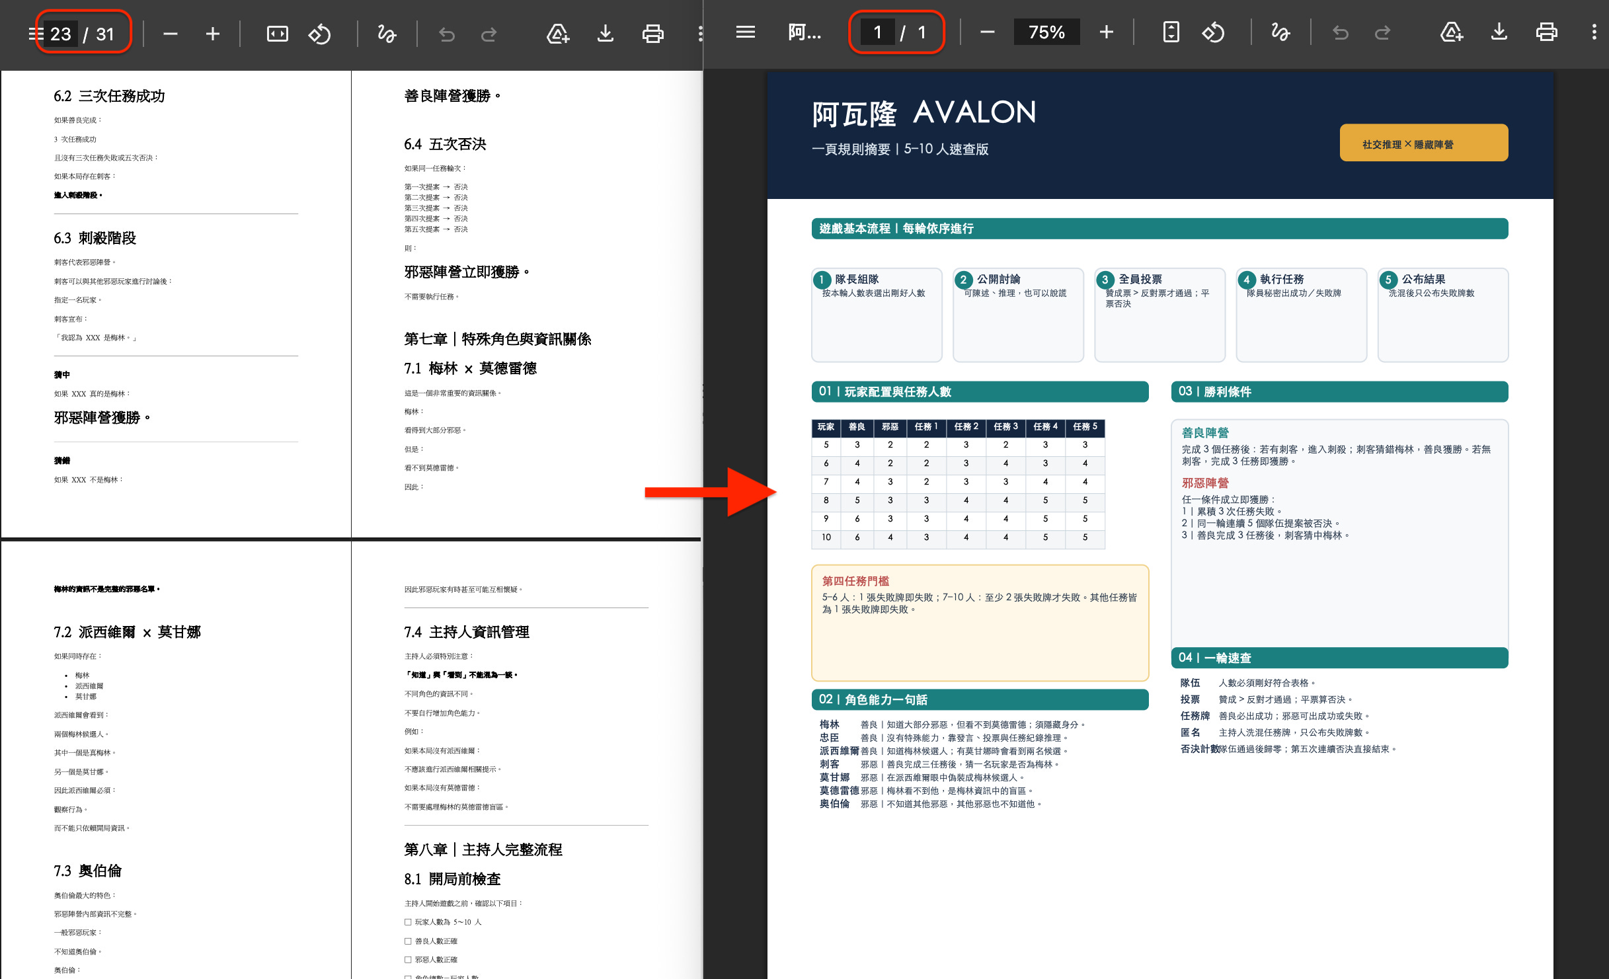Screen dimensions: 1609x979
Task: Click step card 隊長組隊
Action: click(877, 315)
